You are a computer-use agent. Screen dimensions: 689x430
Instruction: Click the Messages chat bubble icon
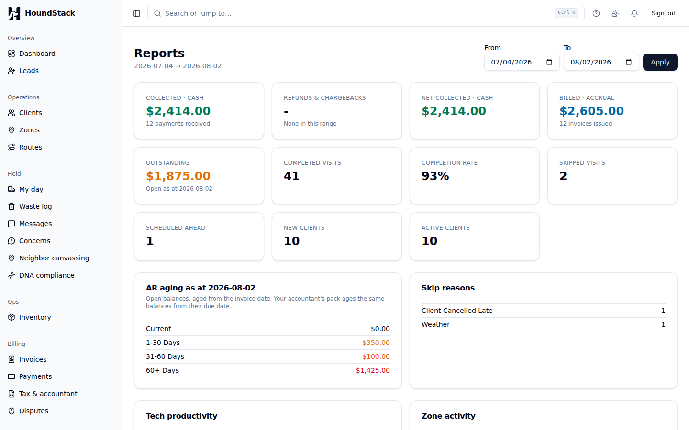(x=11, y=224)
